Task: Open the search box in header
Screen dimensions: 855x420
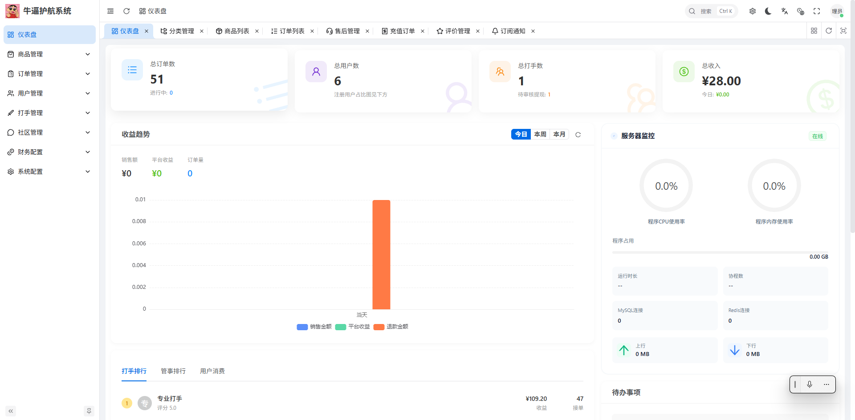Action: [x=711, y=11]
